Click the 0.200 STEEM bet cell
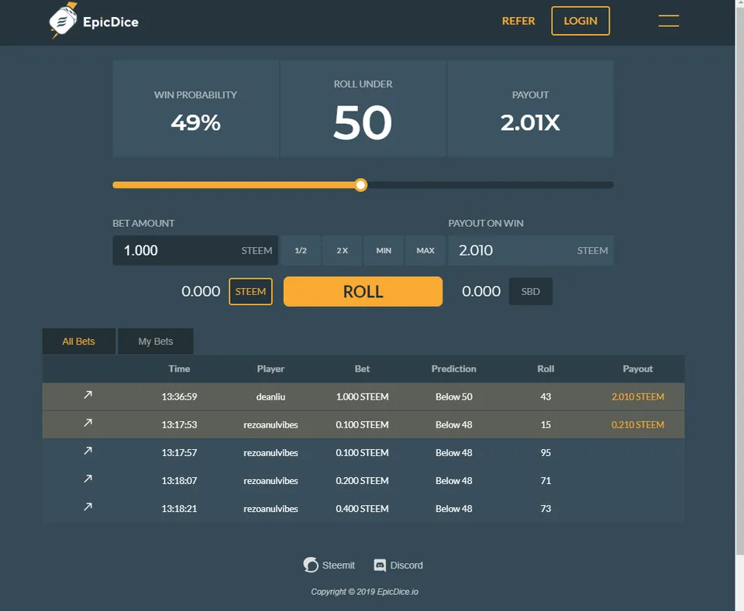 click(x=362, y=481)
